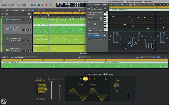Open Piano Roll pencil tool menu
Image resolution: width=169 pixels, height=105 pixels.
tap(139, 5)
